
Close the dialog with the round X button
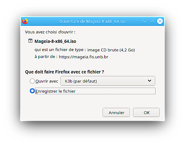pos(160,21)
